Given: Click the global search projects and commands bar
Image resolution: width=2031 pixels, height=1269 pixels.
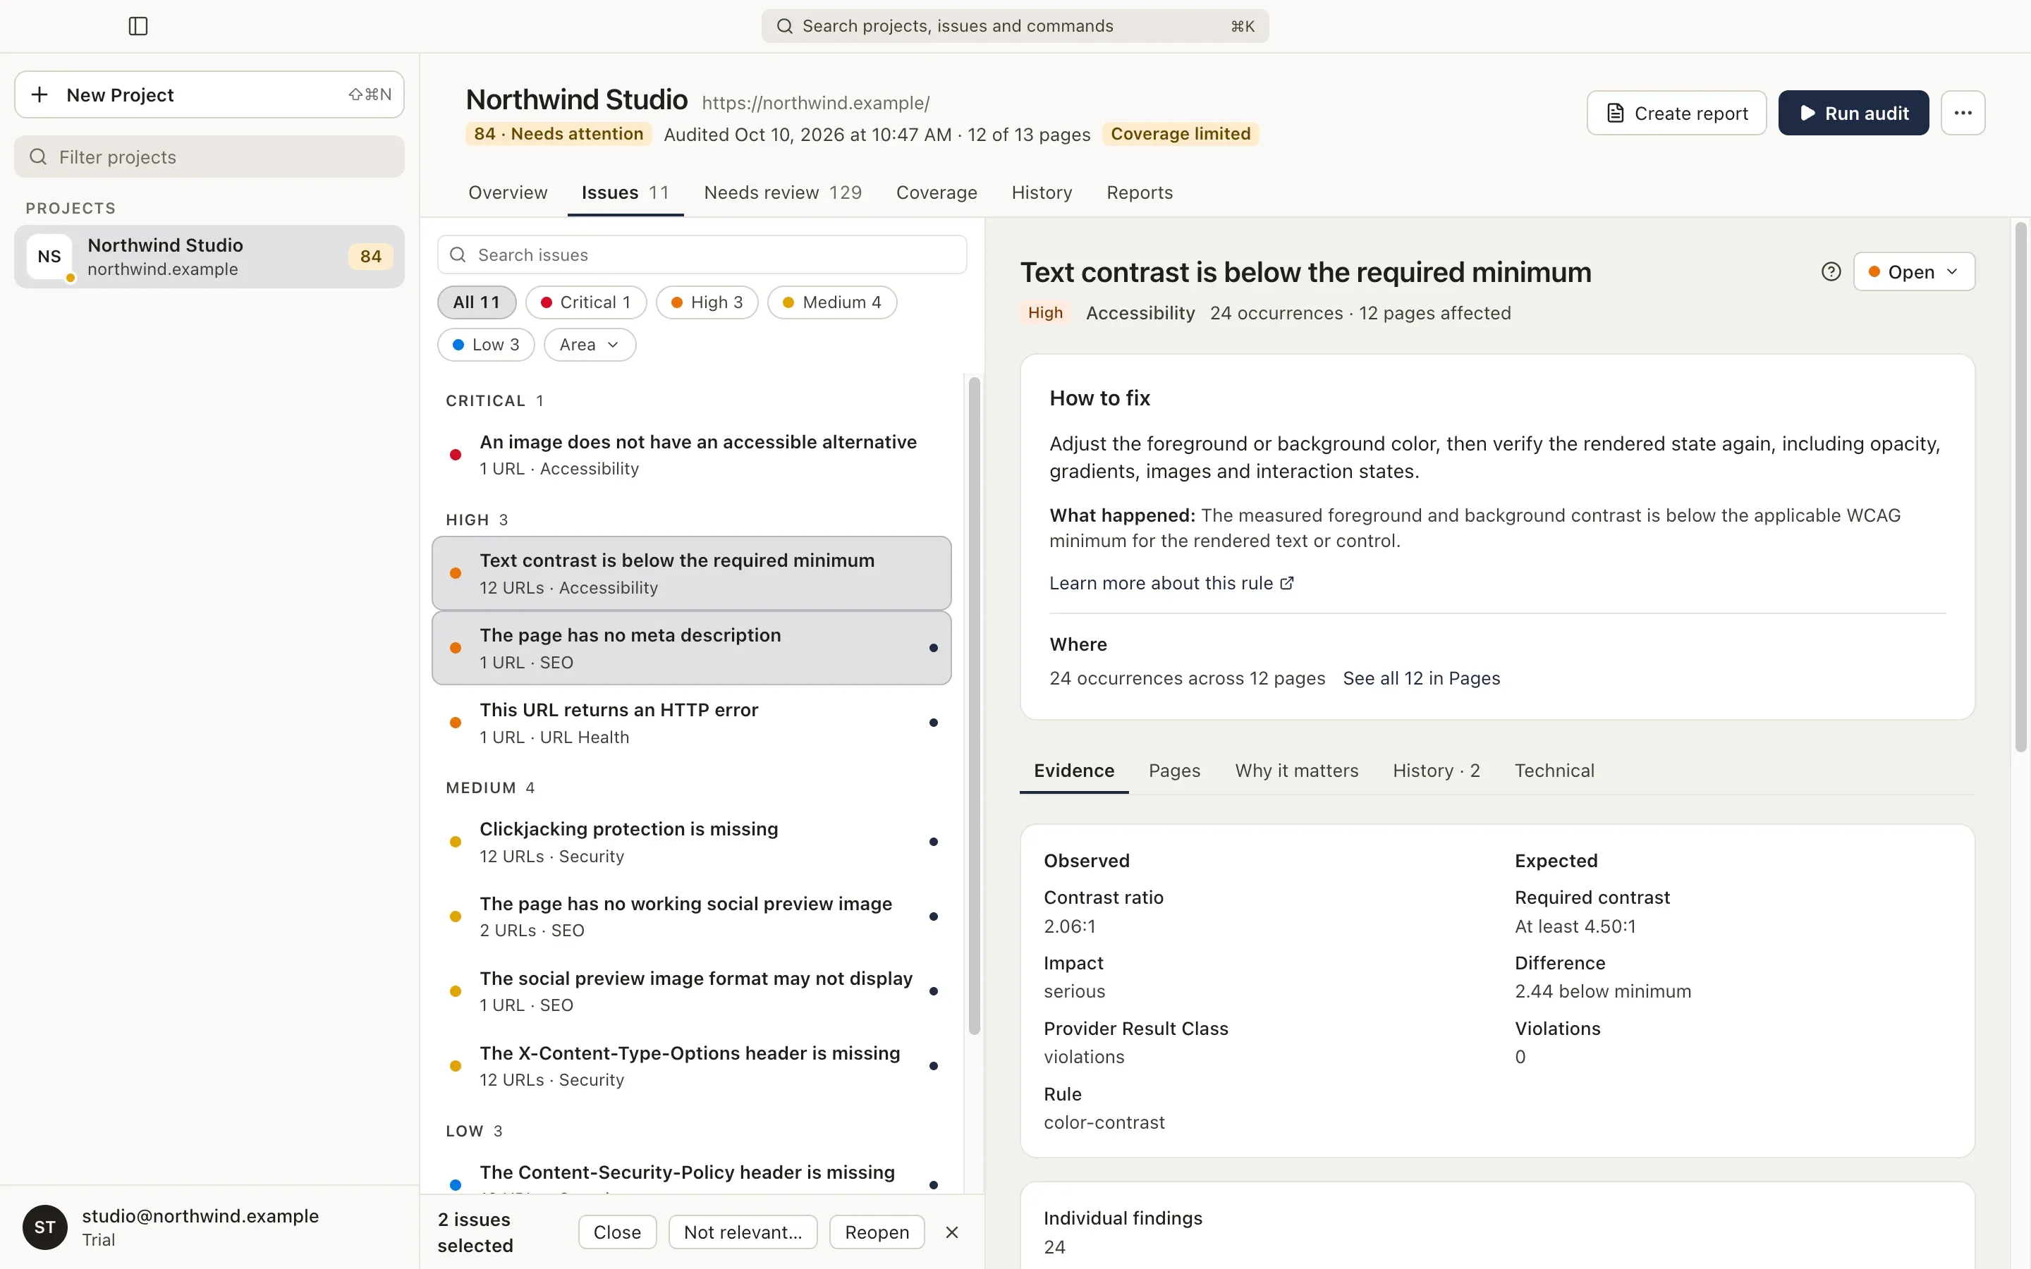Looking at the screenshot, I should pyautogui.click(x=1015, y=26).
